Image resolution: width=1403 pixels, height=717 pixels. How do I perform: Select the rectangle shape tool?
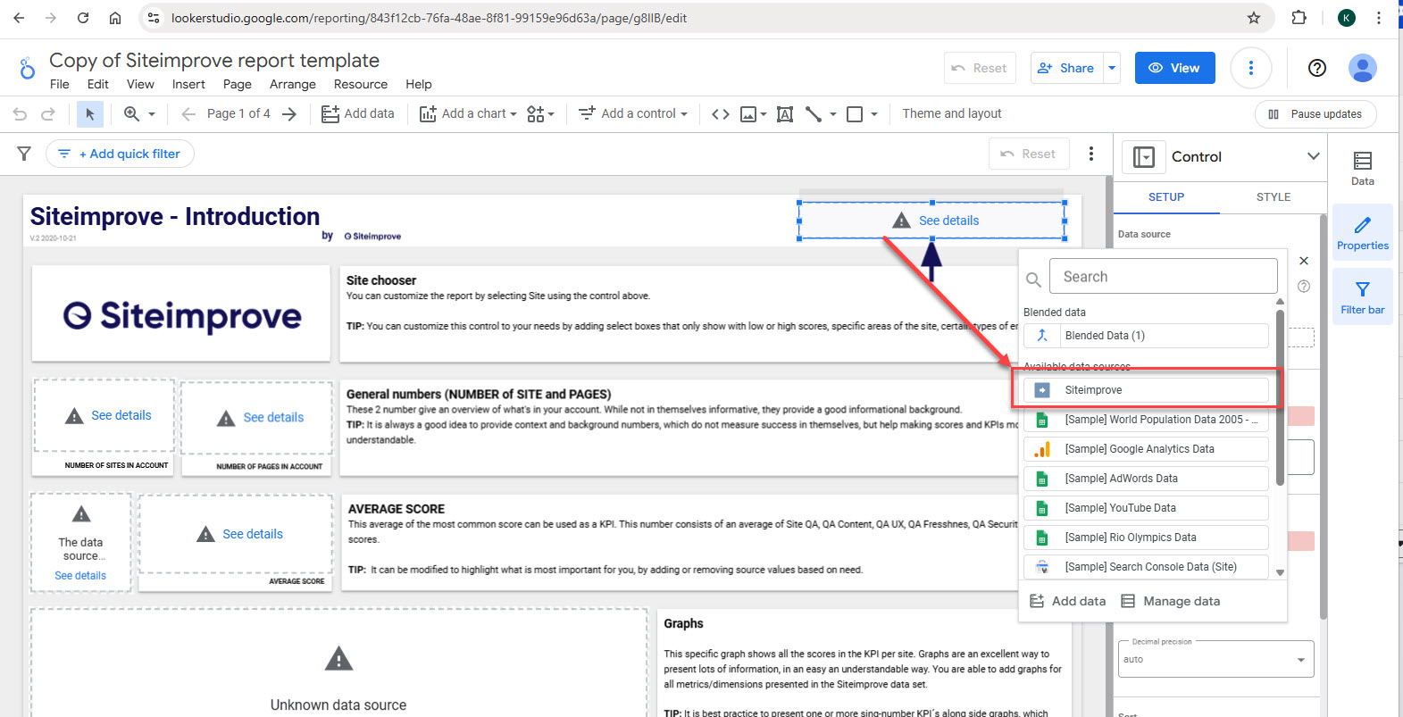(855, 114)
